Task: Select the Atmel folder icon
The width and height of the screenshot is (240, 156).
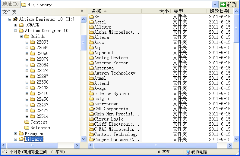Action: coord(91,78)
